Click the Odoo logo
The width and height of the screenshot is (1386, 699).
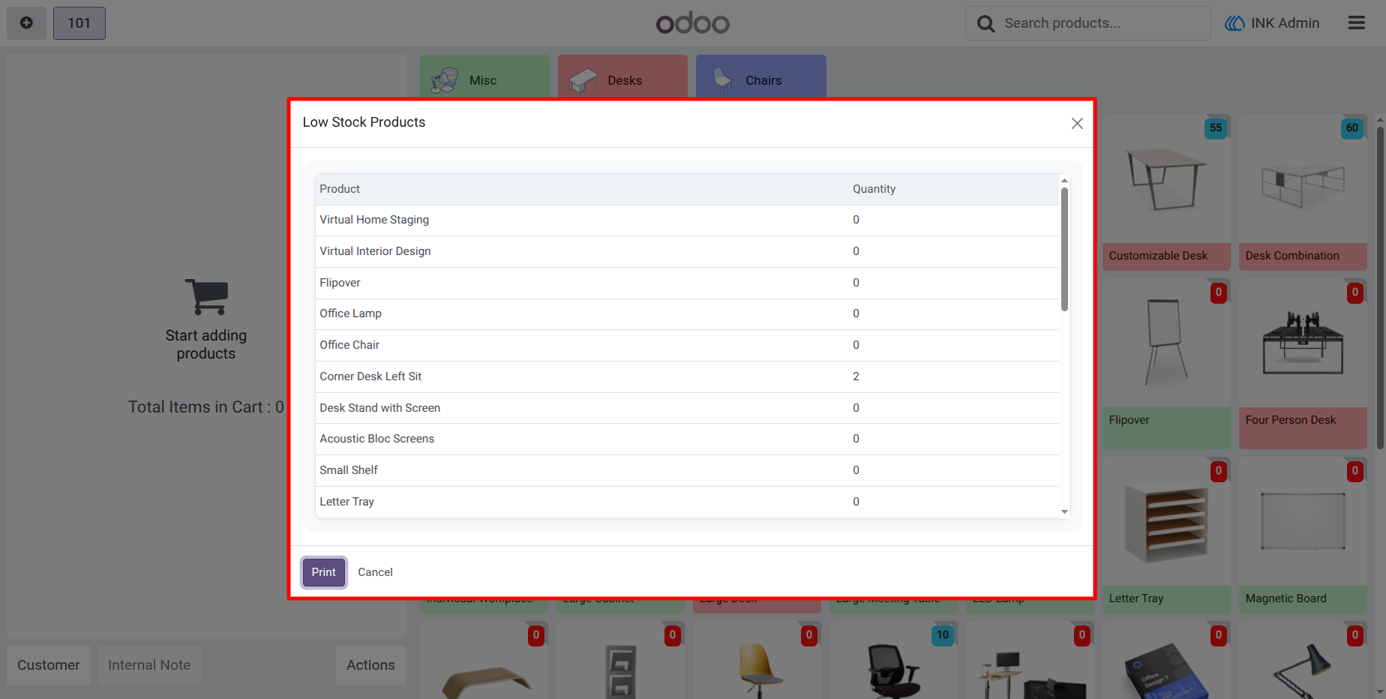pyautogui.click(x=692, y=23)
